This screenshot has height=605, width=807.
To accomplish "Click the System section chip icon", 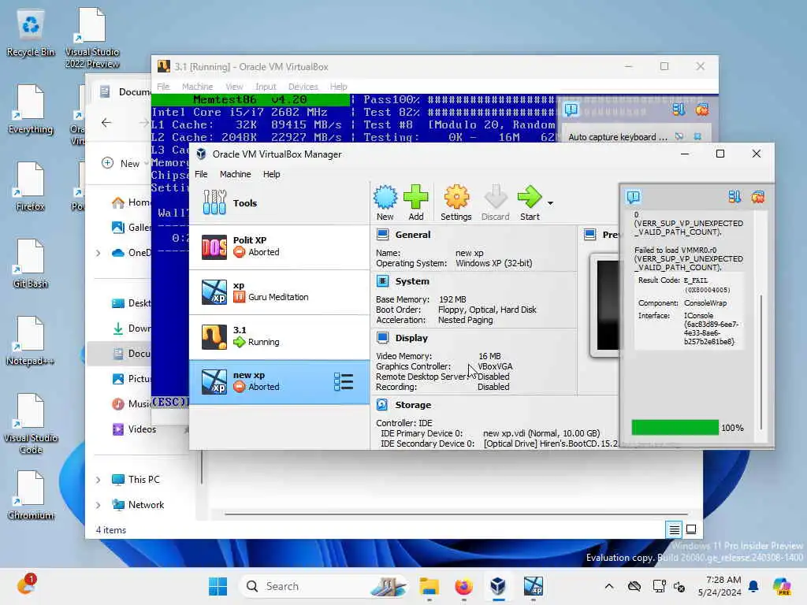I will coord(382,281).
